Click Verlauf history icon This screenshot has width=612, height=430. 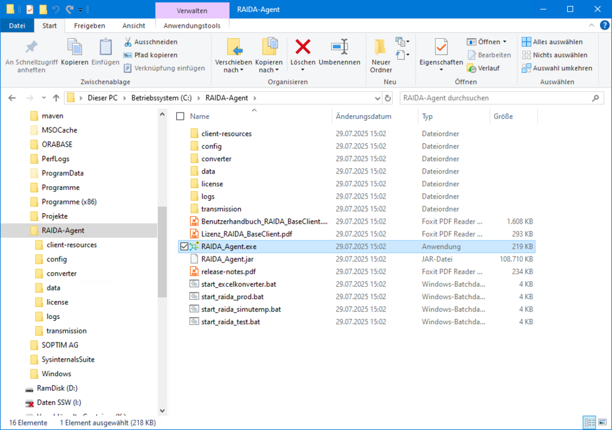471,68
